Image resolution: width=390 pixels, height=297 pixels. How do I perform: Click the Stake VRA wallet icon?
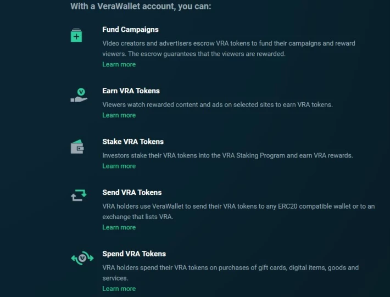77,147
